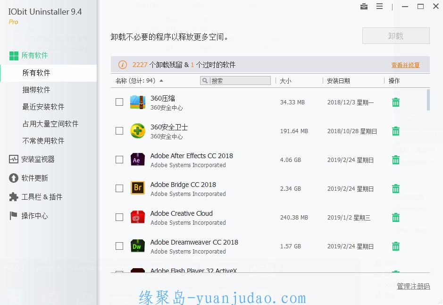This screenshot has width=443, height=305.
Task: Click the 360压缩 app icon
Action: coord(138,102)
